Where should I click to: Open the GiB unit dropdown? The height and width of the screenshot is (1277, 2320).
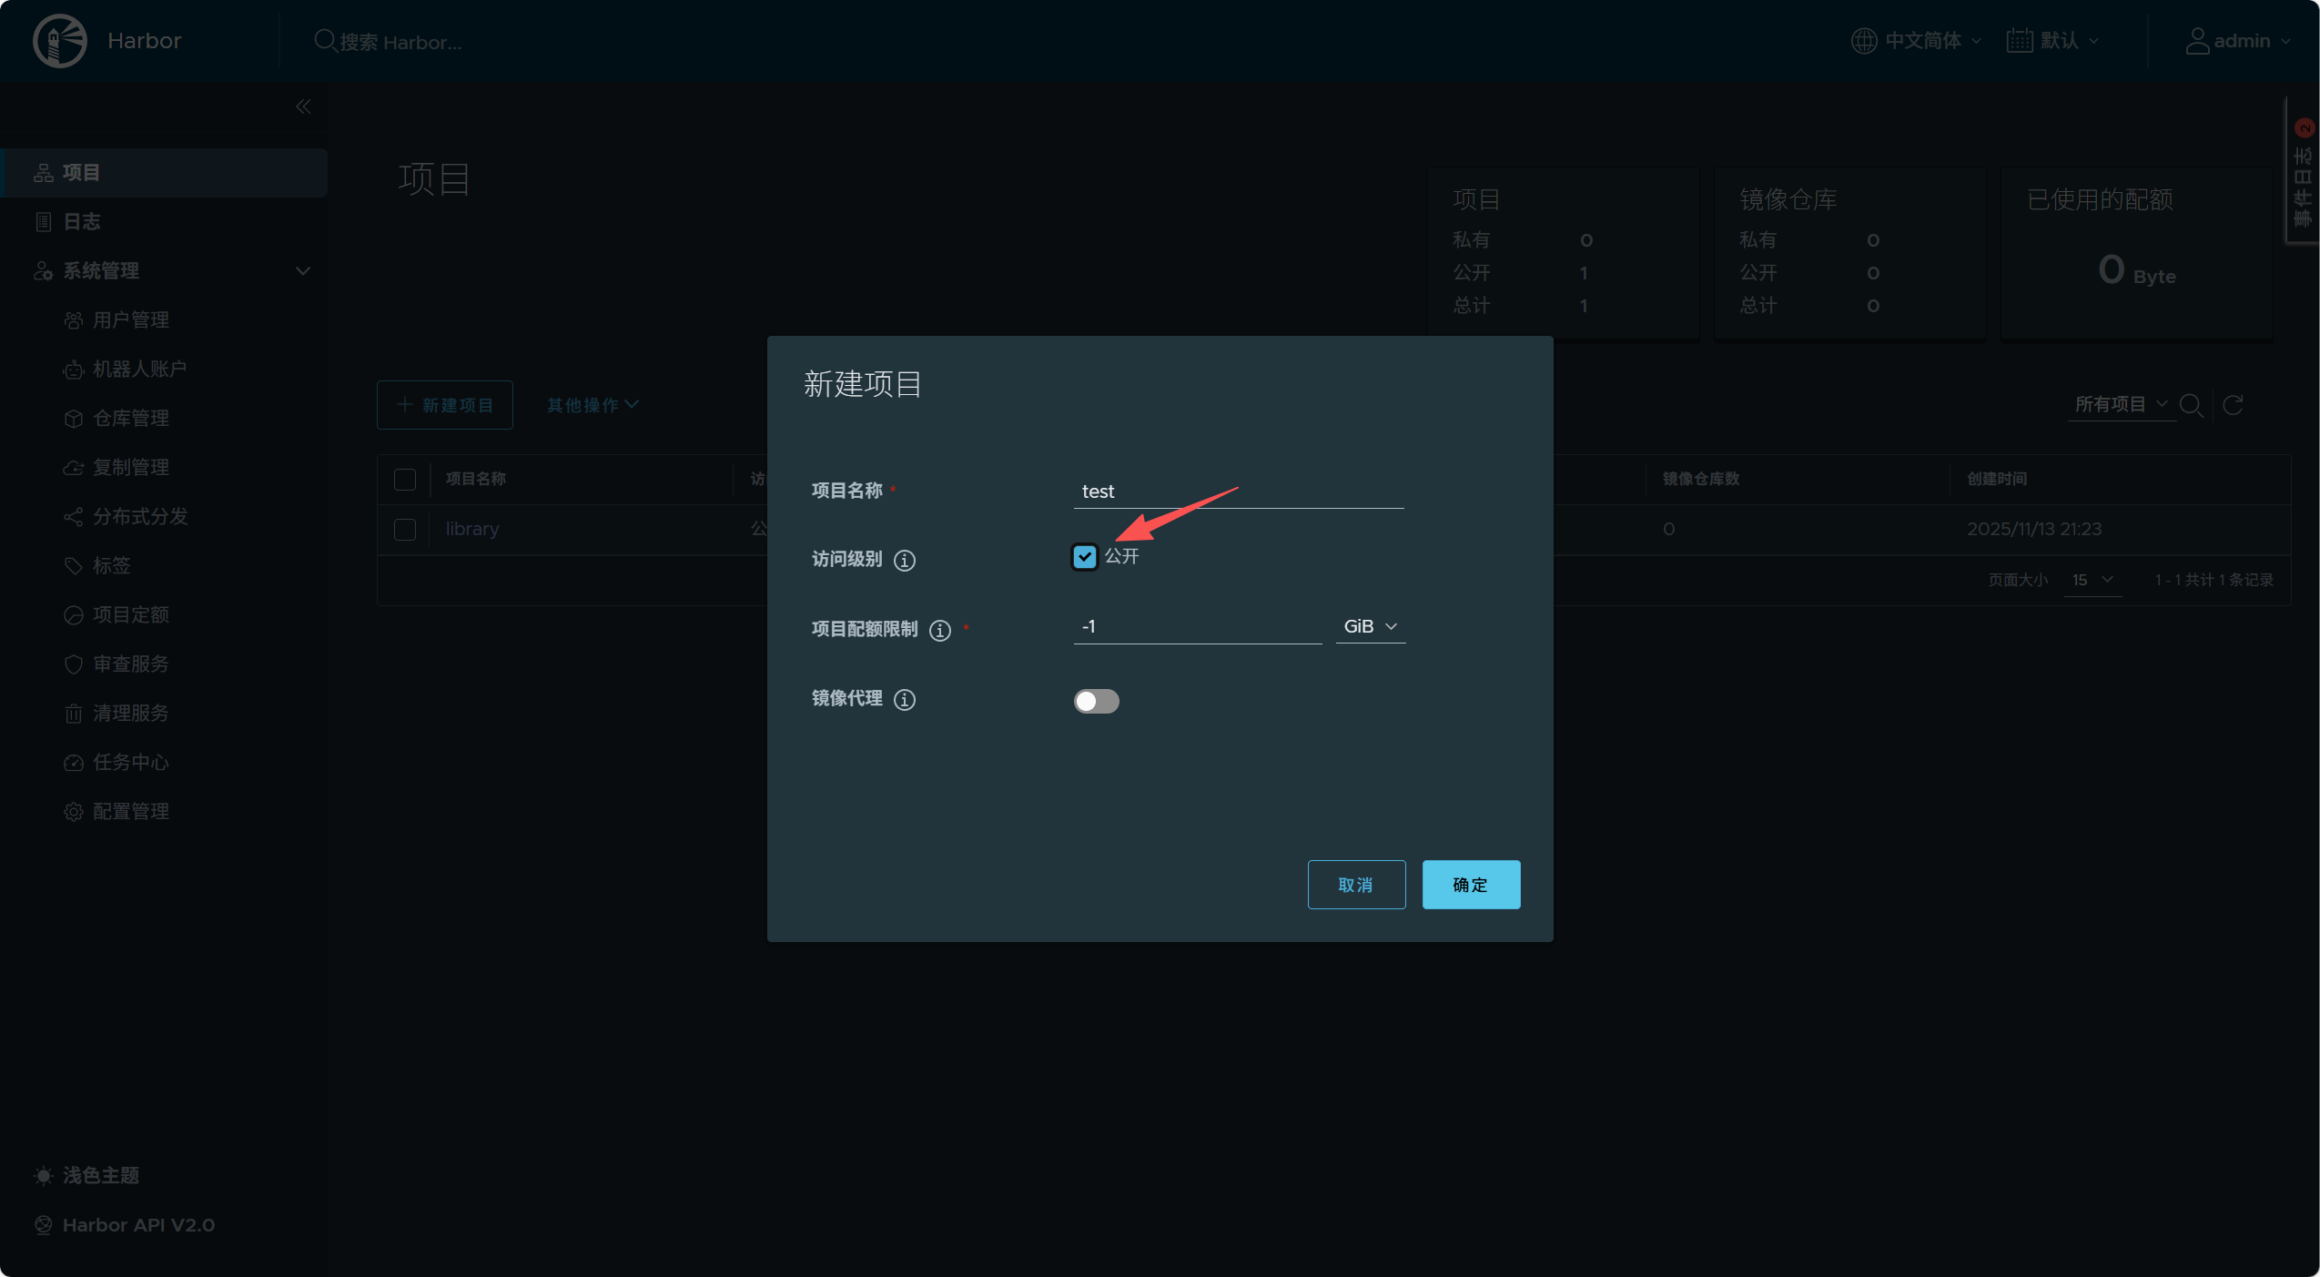pos(1370,627)
